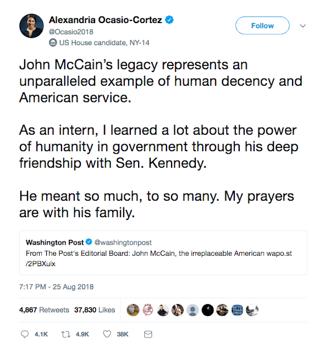325x352 pixels.
Task: Click the Beto Than Cruz avatar
Action: click(237, 310)
